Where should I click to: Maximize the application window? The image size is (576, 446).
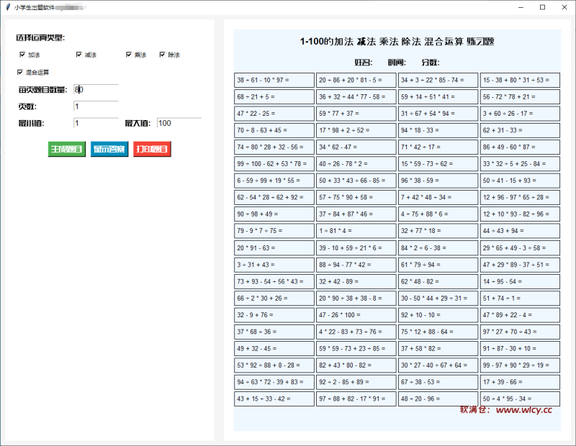(543, 6)
